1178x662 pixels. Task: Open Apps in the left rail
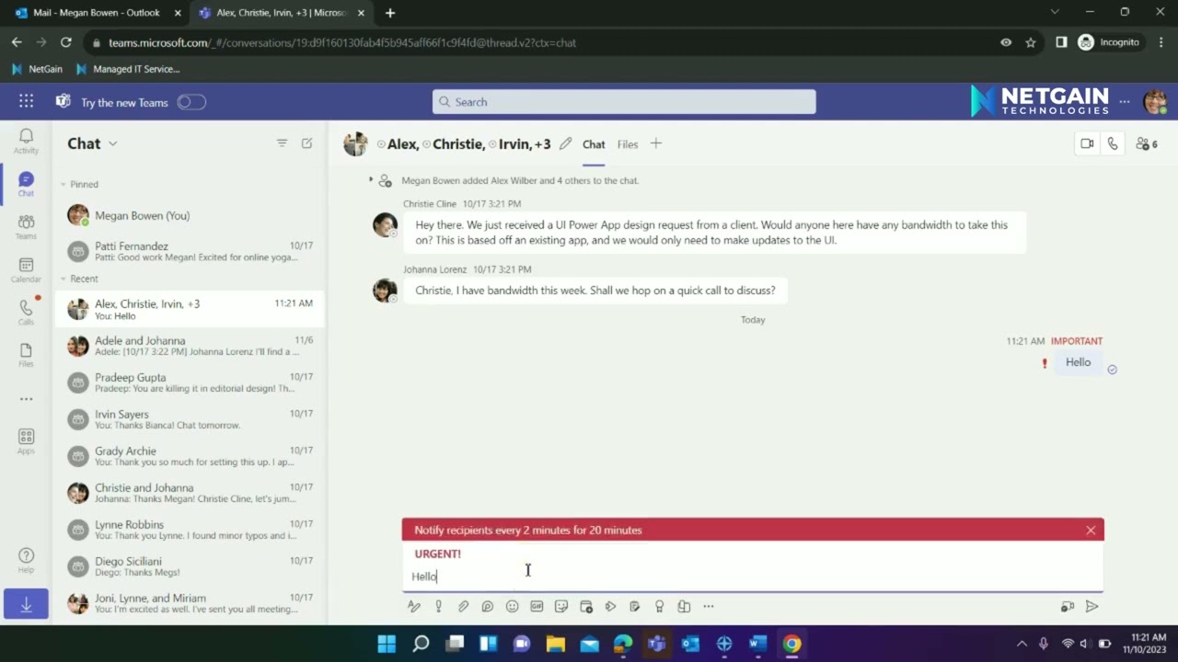click(26, 441)
